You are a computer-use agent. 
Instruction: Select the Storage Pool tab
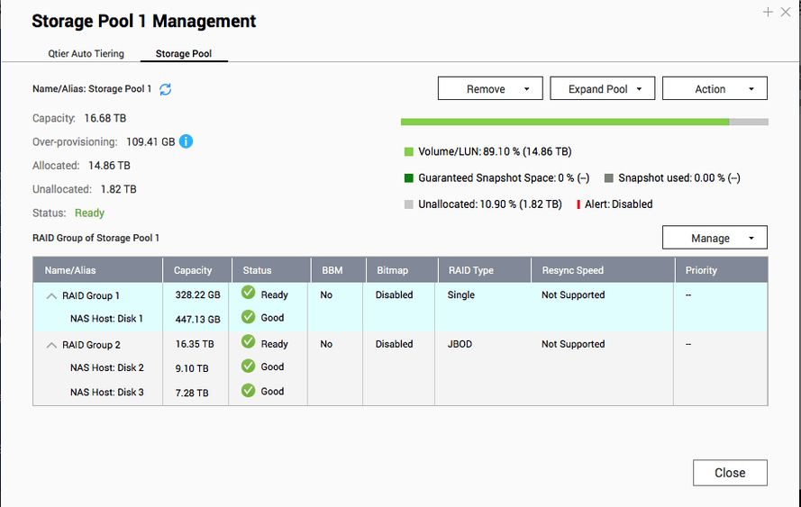tap(184, 54)
